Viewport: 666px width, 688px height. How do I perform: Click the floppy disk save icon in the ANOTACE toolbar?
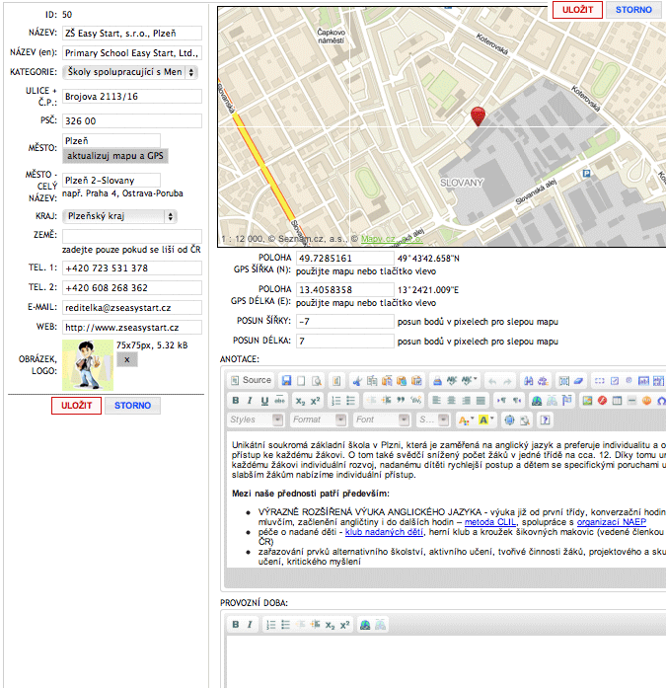coord(286,380)
